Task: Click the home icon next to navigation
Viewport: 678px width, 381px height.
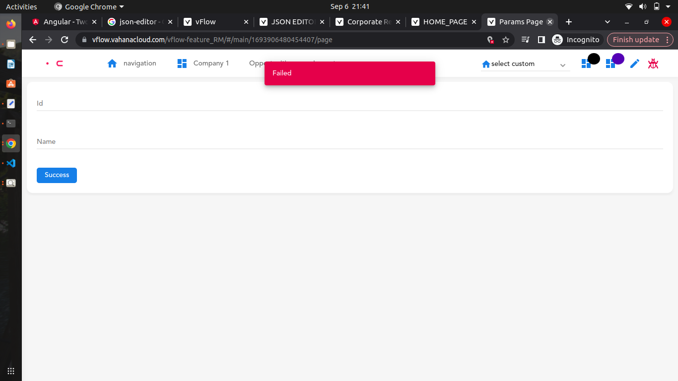Action: (x=112, y=63)
